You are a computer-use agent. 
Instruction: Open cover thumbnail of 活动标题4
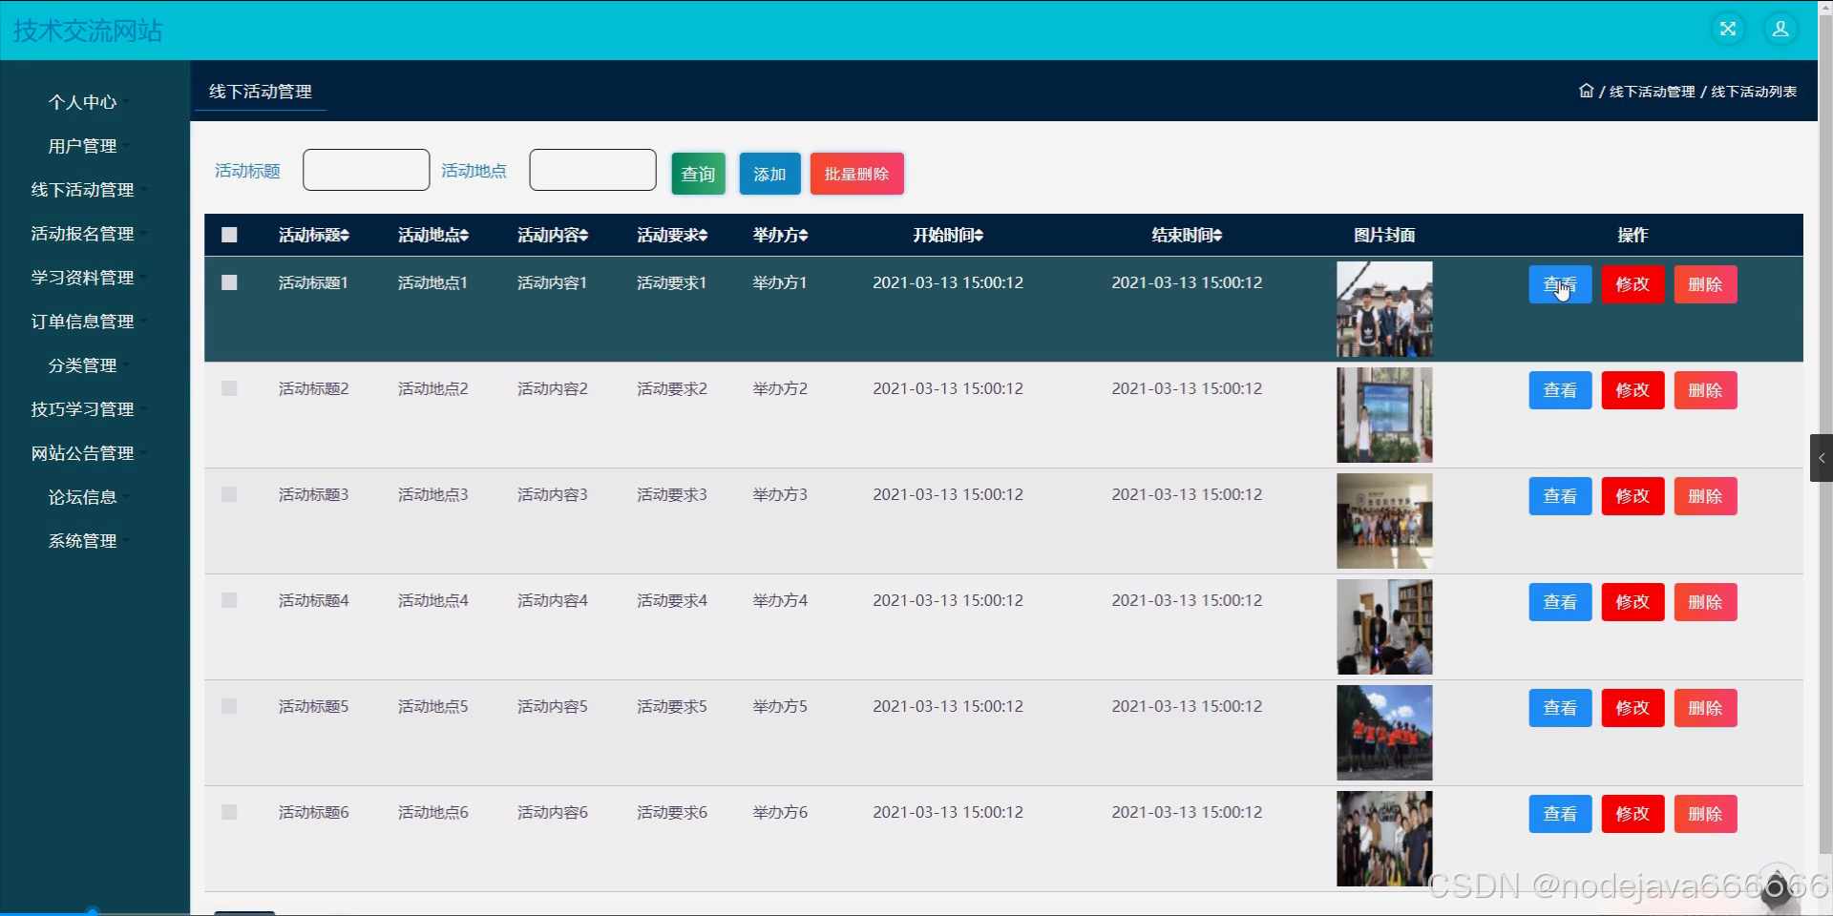[1384, 627]
